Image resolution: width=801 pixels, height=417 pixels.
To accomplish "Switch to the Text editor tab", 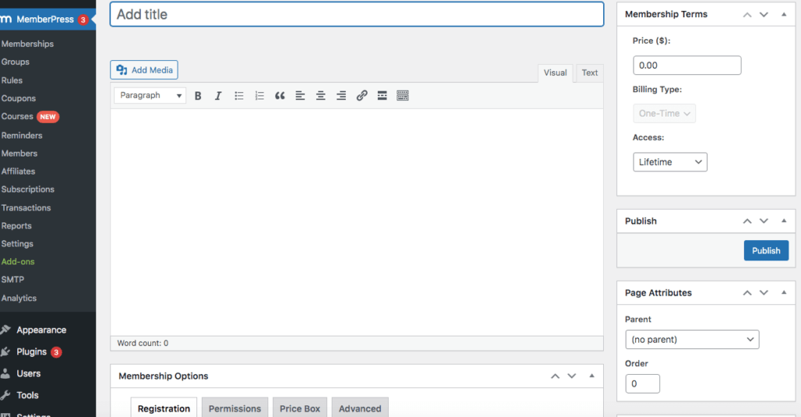I will tap(590, 73).
